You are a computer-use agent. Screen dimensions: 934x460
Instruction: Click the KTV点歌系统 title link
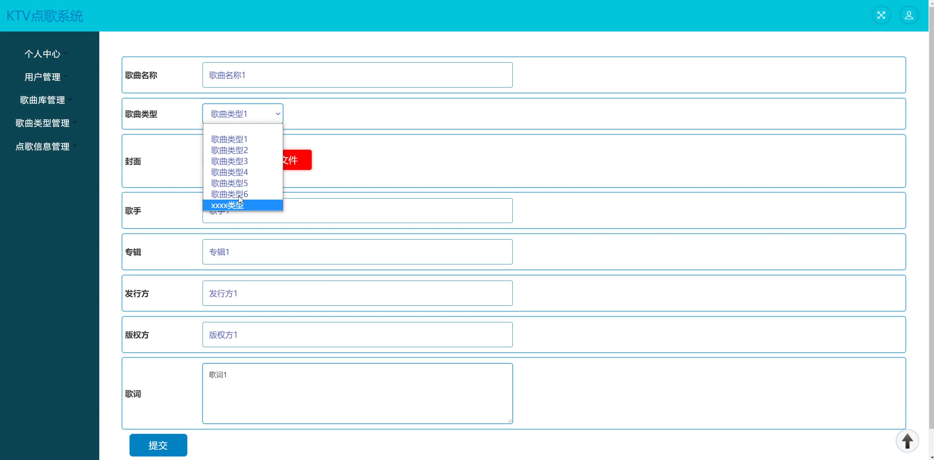click(x=45, y=16)
